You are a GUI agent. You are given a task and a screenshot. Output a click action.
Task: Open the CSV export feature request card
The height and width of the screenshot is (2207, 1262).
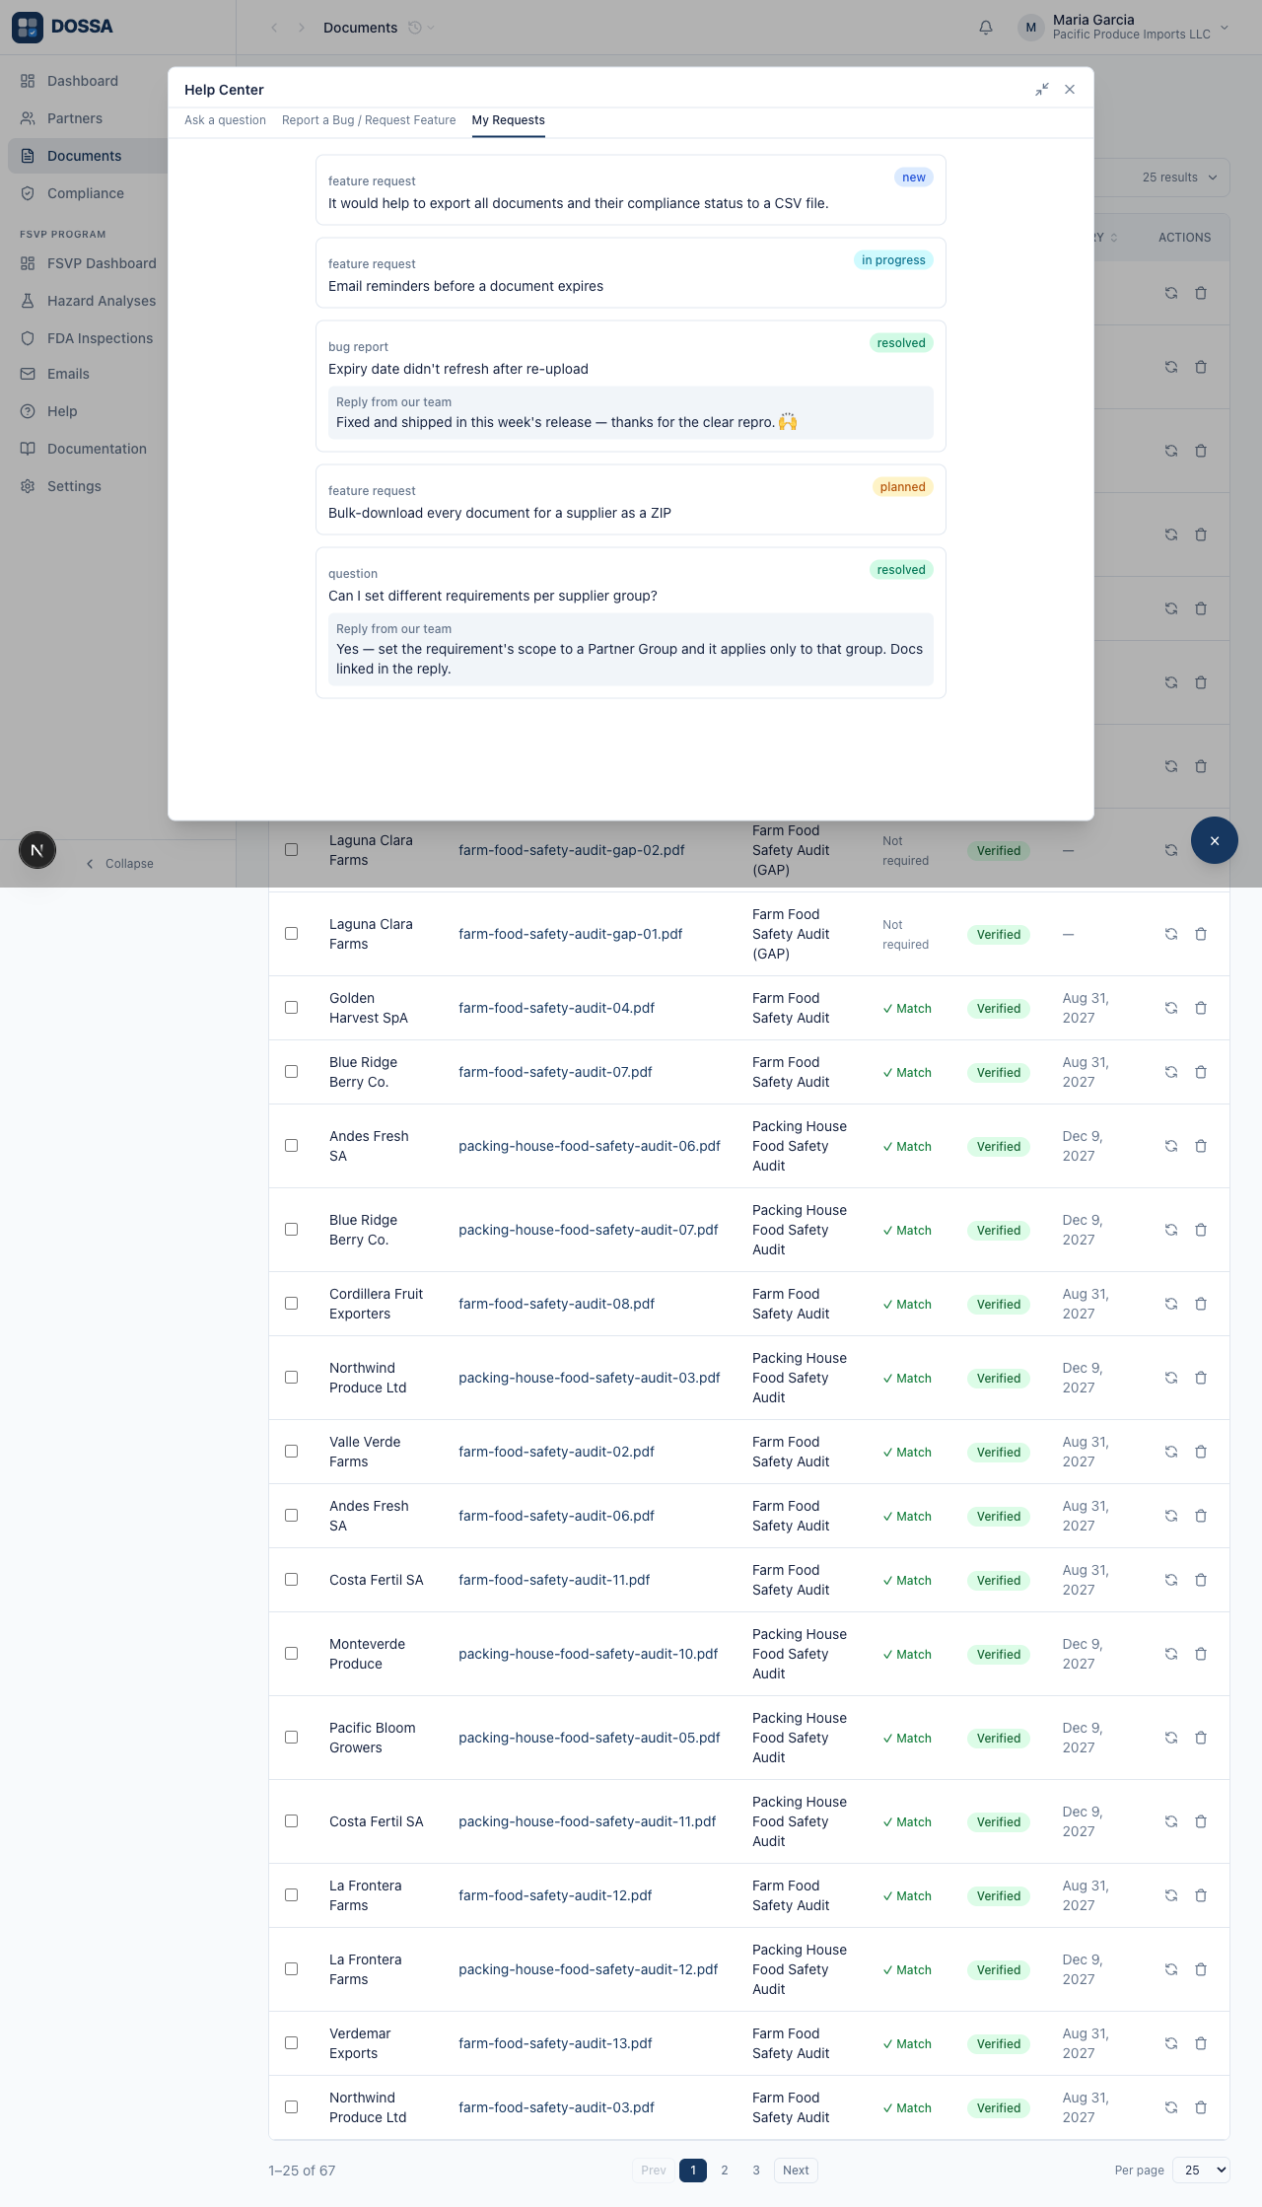click(x=631, y=190)
